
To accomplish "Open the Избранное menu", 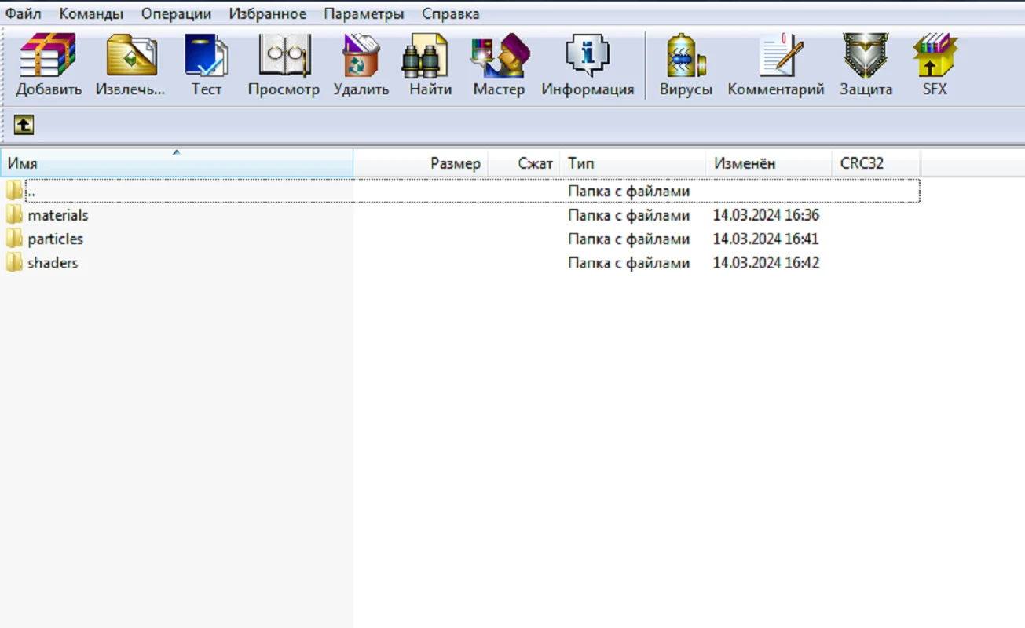I will (268, 13).
